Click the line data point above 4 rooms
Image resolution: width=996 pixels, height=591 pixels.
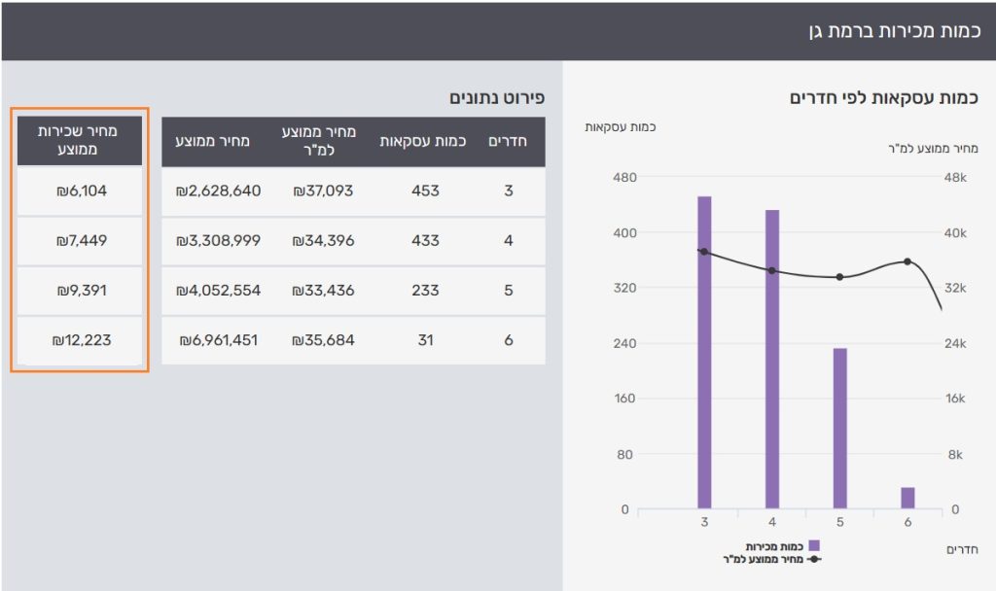click(772, 270)
